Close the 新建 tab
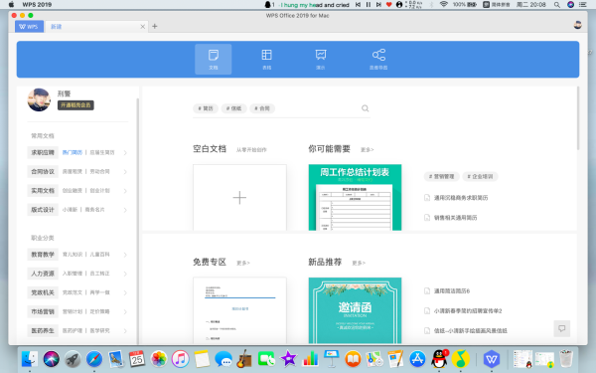The image size is (596, 373). (142, 26)
